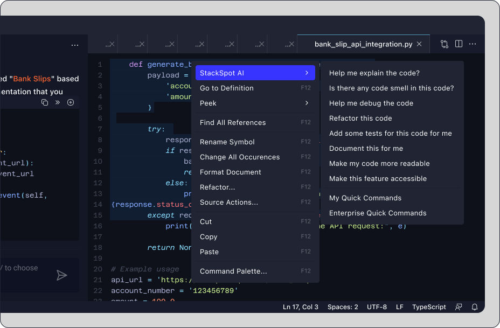500x328 pixels.
Task: Open the source control compare changes icon
Action: (445, 44)
